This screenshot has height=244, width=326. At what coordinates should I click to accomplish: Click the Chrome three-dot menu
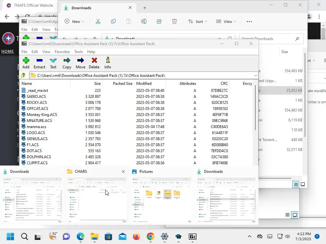tap(319, 17)
